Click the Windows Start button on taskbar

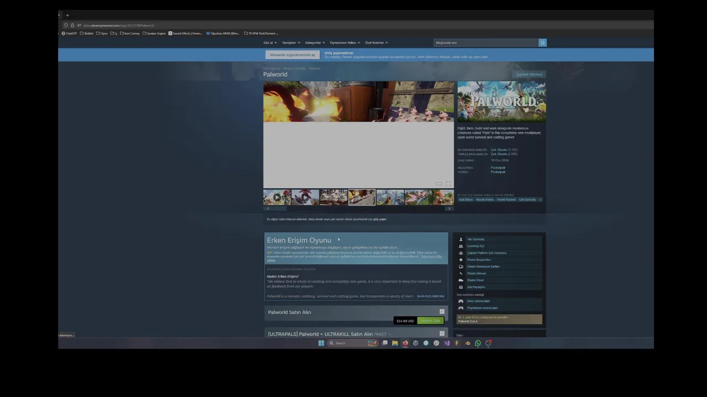(321, 343)
